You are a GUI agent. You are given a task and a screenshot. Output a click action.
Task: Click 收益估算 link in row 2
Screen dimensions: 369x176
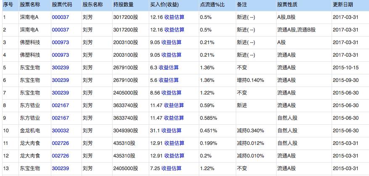[x=174, y=30]
